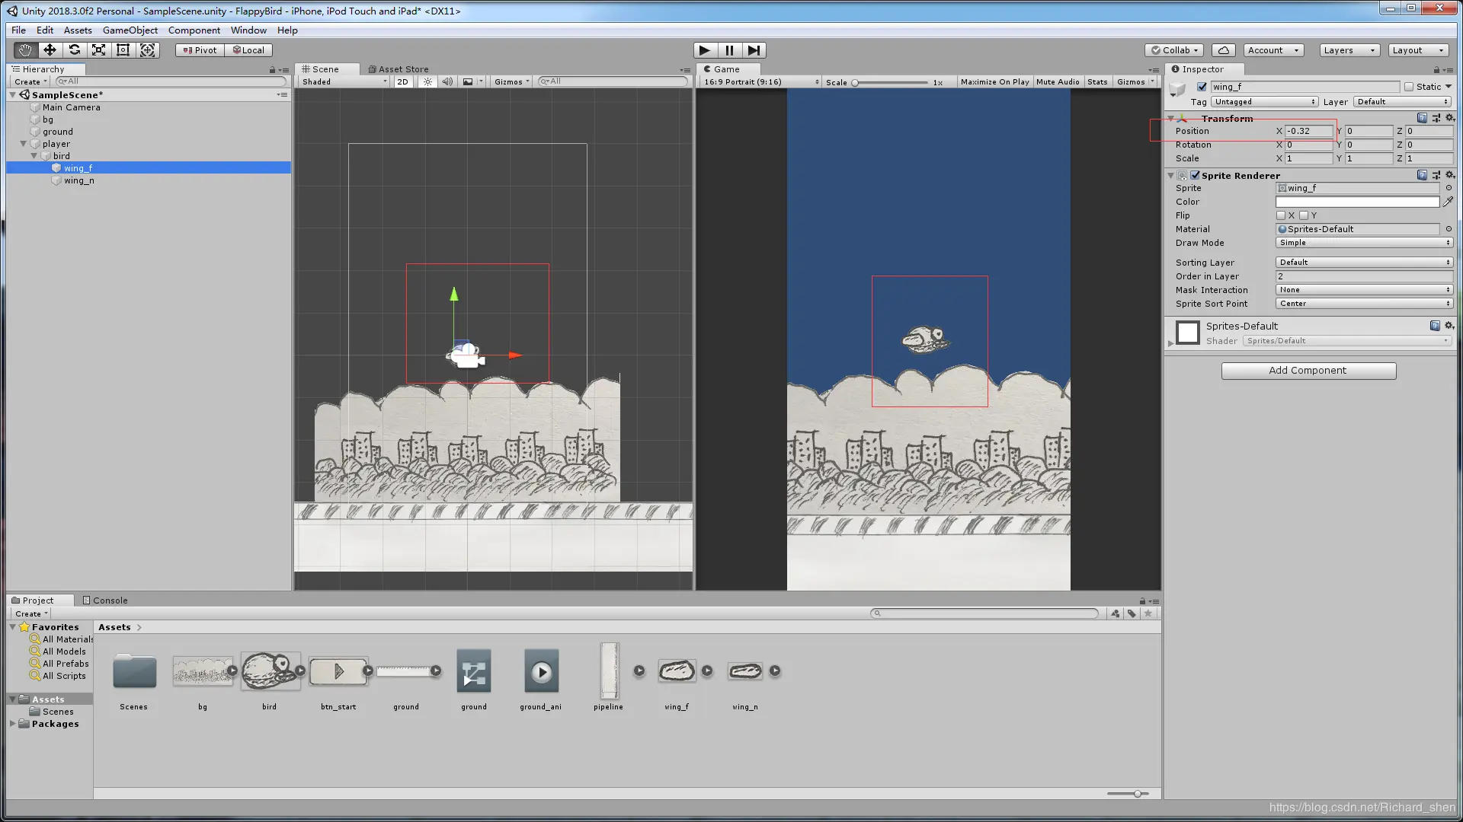
Task: Click the Step frame button
Action: [754, 50]
